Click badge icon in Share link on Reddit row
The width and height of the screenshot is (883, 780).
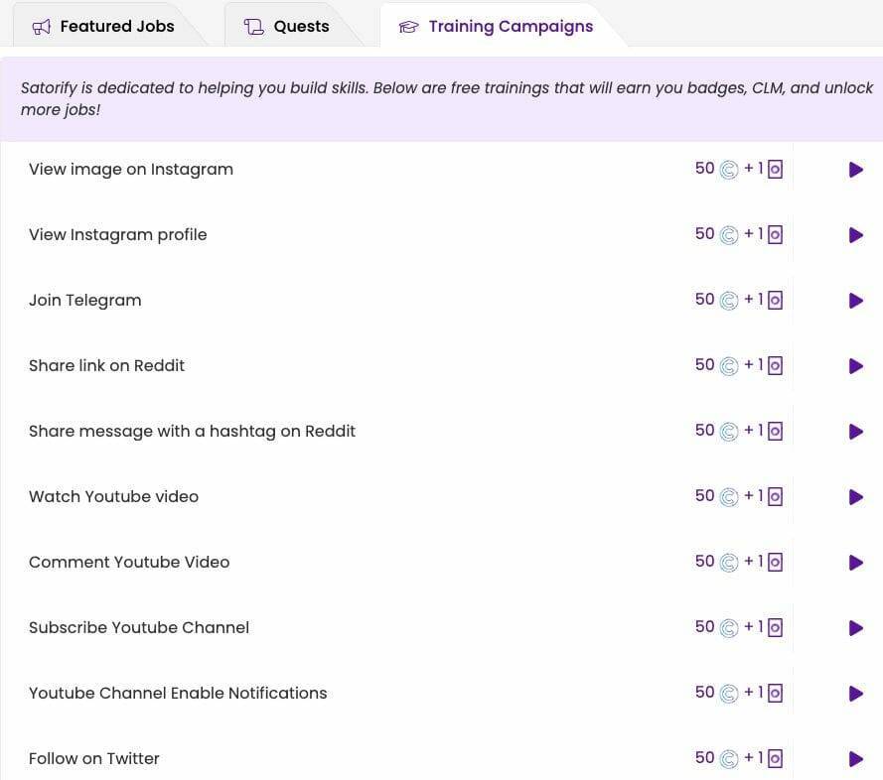(776, 365)
